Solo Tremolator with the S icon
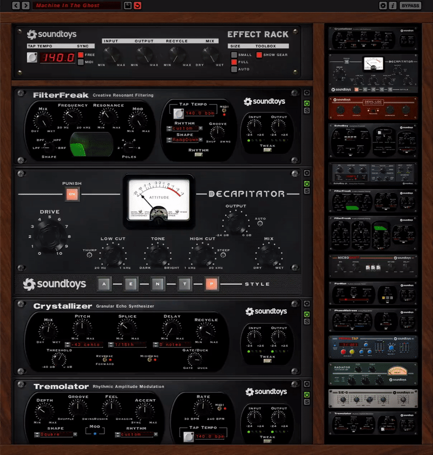This screenshot has height=455, width=433. (x=306, y=402)
